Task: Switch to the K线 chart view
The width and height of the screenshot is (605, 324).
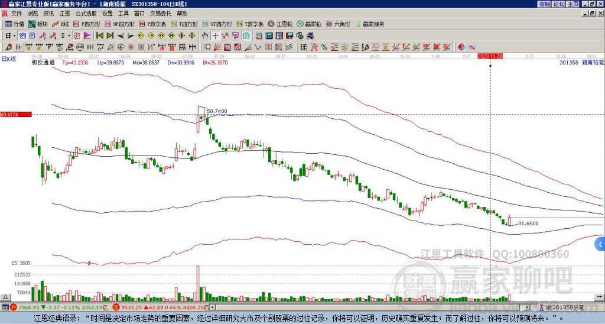Action: 60,24
